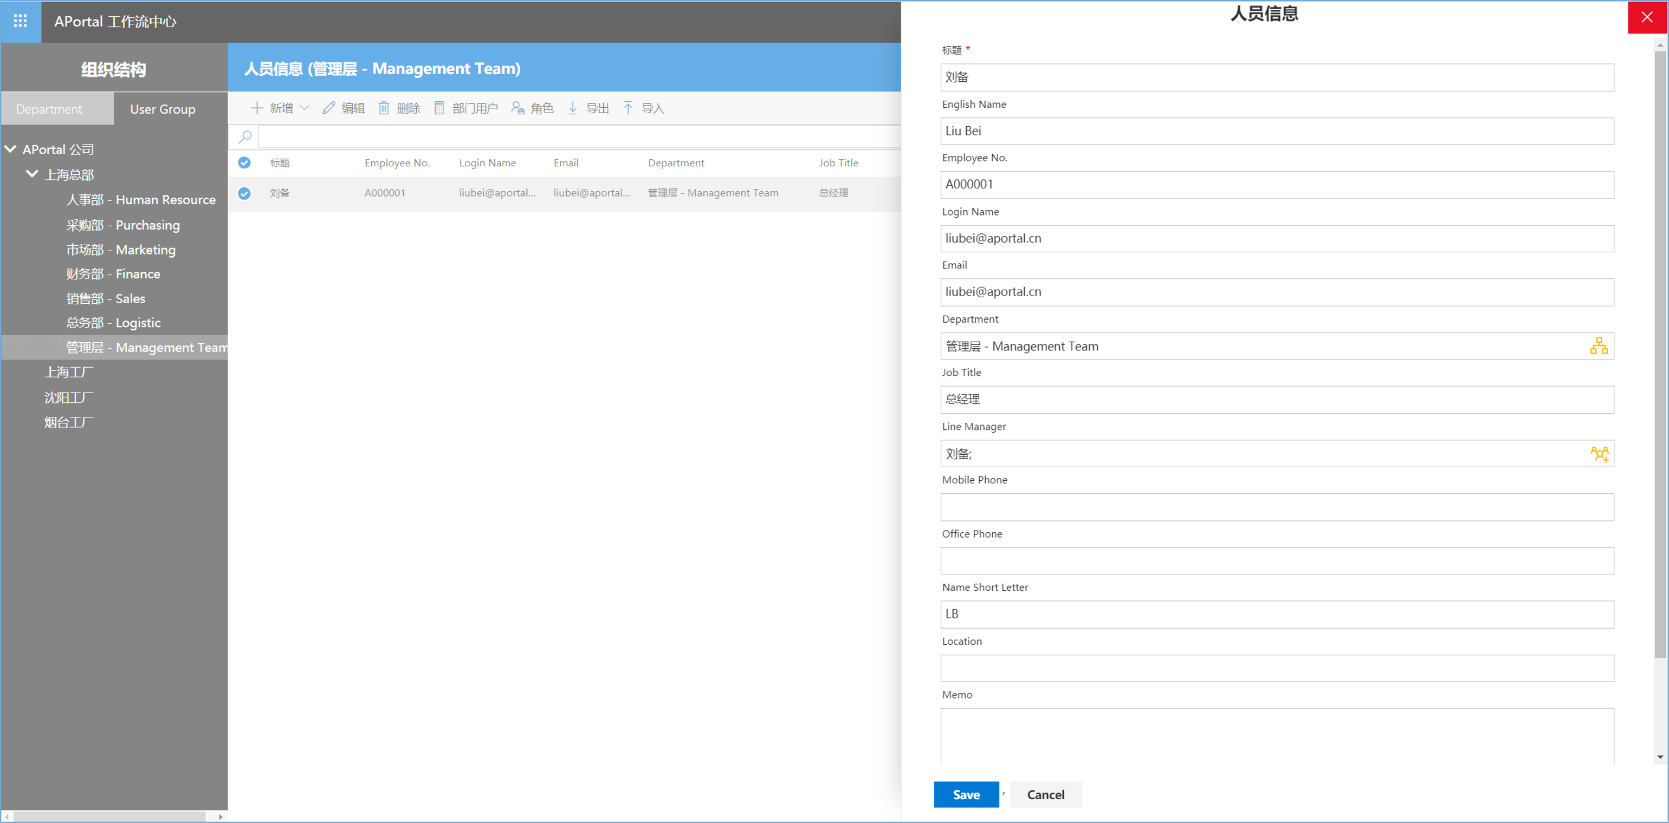1669x823 pixels.
Task: Click the 标题 input field
Action: click(x=1277, y=77)
